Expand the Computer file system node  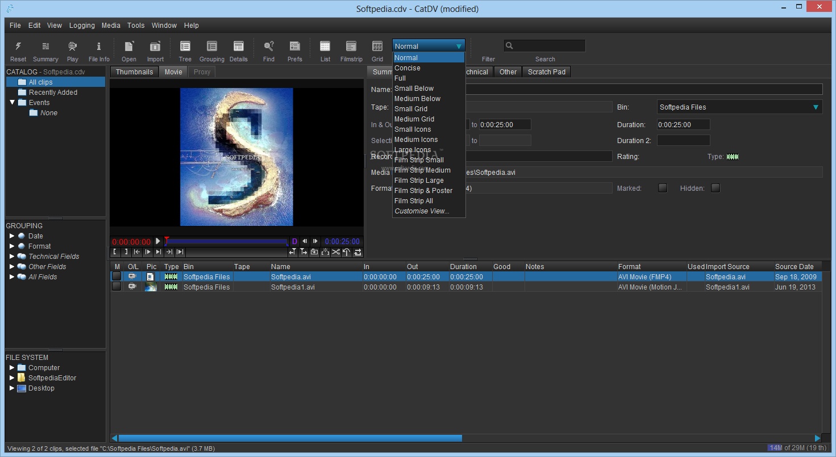click(12, 368)
